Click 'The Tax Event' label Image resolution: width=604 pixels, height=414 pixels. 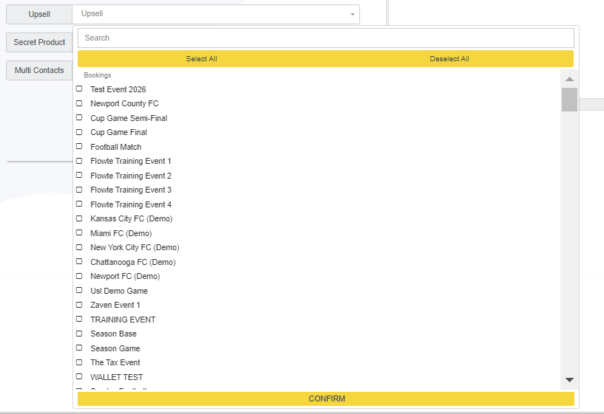115,363
